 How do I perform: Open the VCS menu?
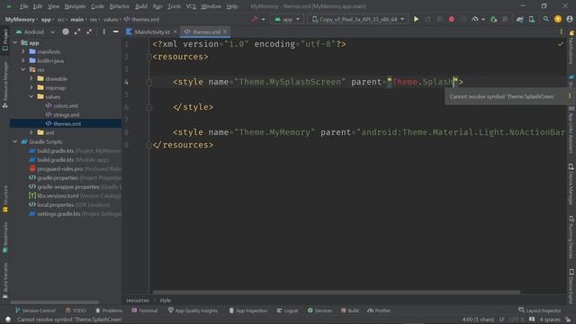coord(191,6)
